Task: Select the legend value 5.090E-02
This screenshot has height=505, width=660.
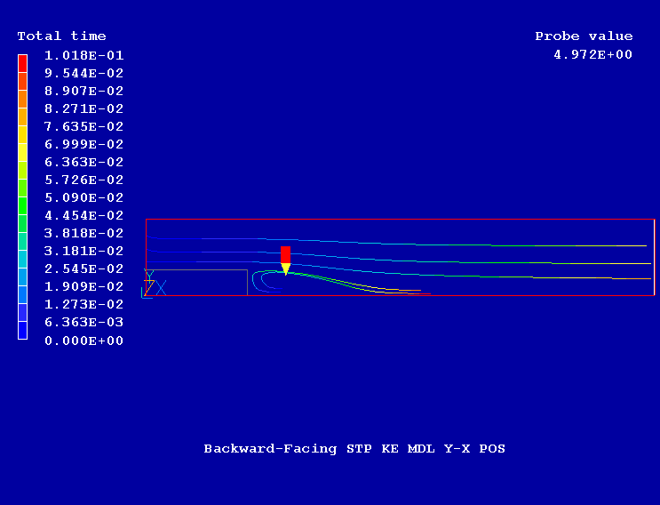Action: point(84,197)
